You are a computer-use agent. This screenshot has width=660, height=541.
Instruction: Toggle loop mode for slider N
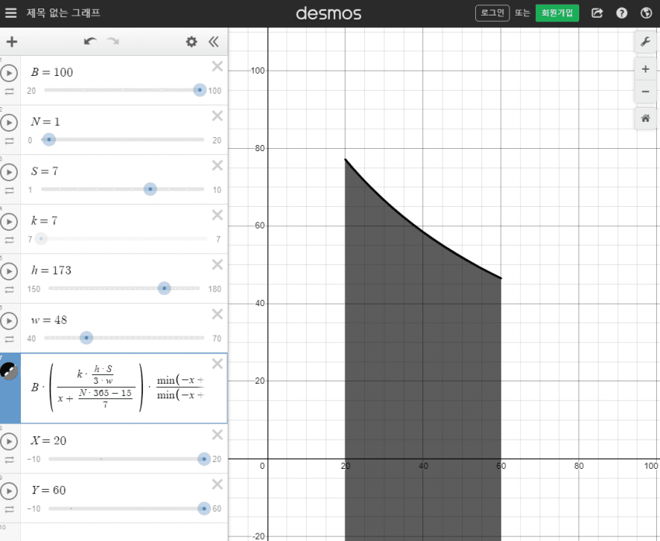pyautogui.click(x=9, y=141)
